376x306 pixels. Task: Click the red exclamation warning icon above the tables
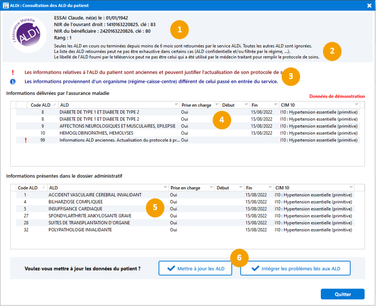tap(13, 72)
